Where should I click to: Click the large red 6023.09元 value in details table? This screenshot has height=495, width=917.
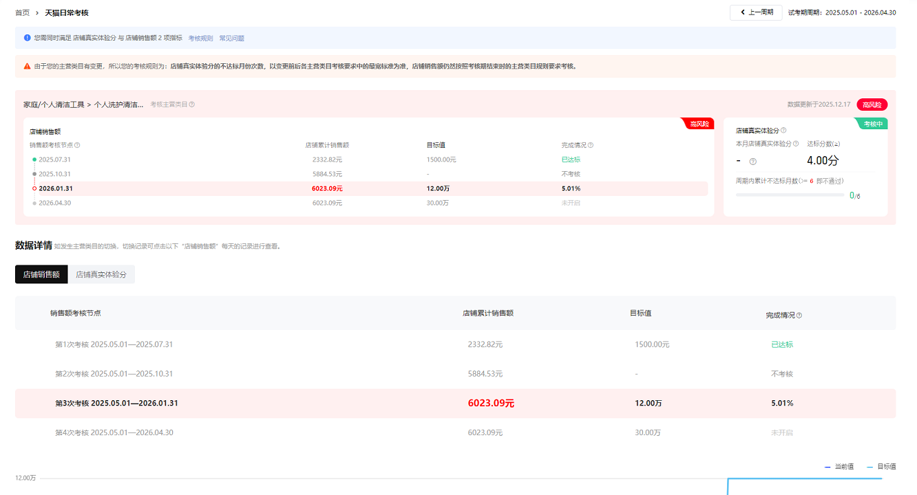491,404
